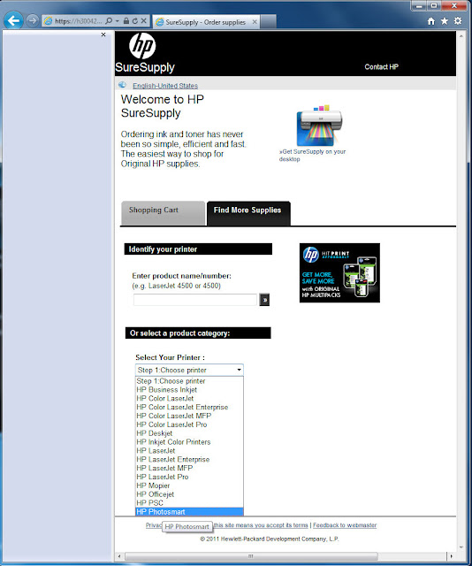Click the horizontal scrollbar thumb
The width and height of the screenshot is (472, 566).
[x=251, y=556]
